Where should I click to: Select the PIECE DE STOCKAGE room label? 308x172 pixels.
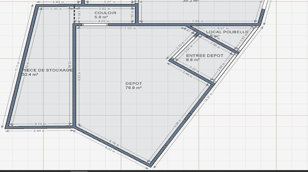point(48,70)
